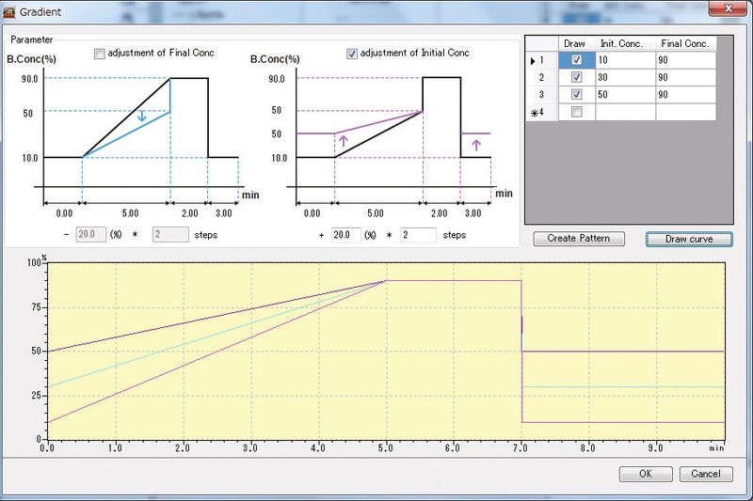Click the disabled minus 20.0 percent field
Image resolution: width=753 pixels, height=501 pixels.
pos(90,234)
